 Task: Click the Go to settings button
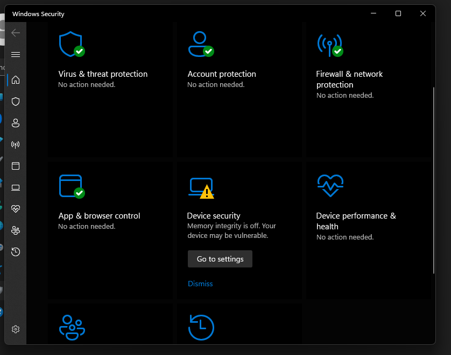220,259
